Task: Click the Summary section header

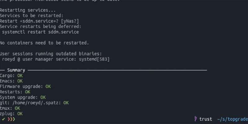Action: [x=16, y=70]
